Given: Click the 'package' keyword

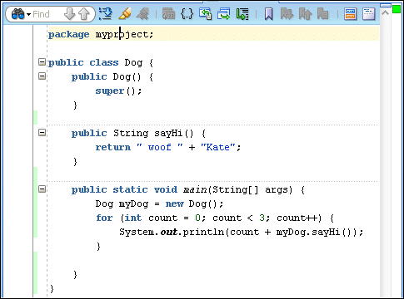Looking at the screenshot, I should (x=69, y=35).
